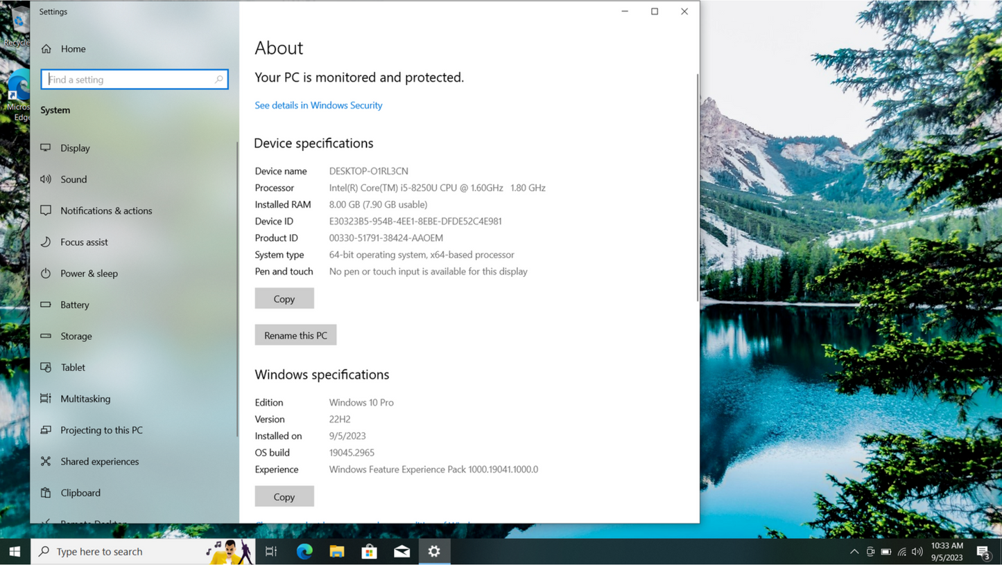Open Storage settings from the sidebar
This screenshot has width=1002, height=565.
pyautogui.click(x=76, y=336)
